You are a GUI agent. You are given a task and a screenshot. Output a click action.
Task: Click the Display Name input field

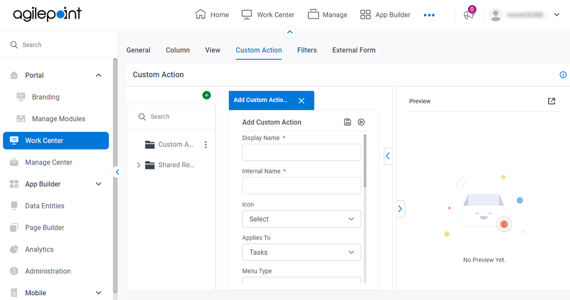tap(301, 152)
